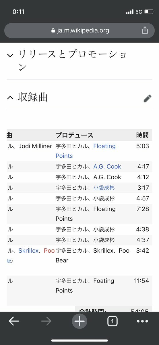Open a new tab with plus button
The image size is (159, 345).
pos(80,321)
